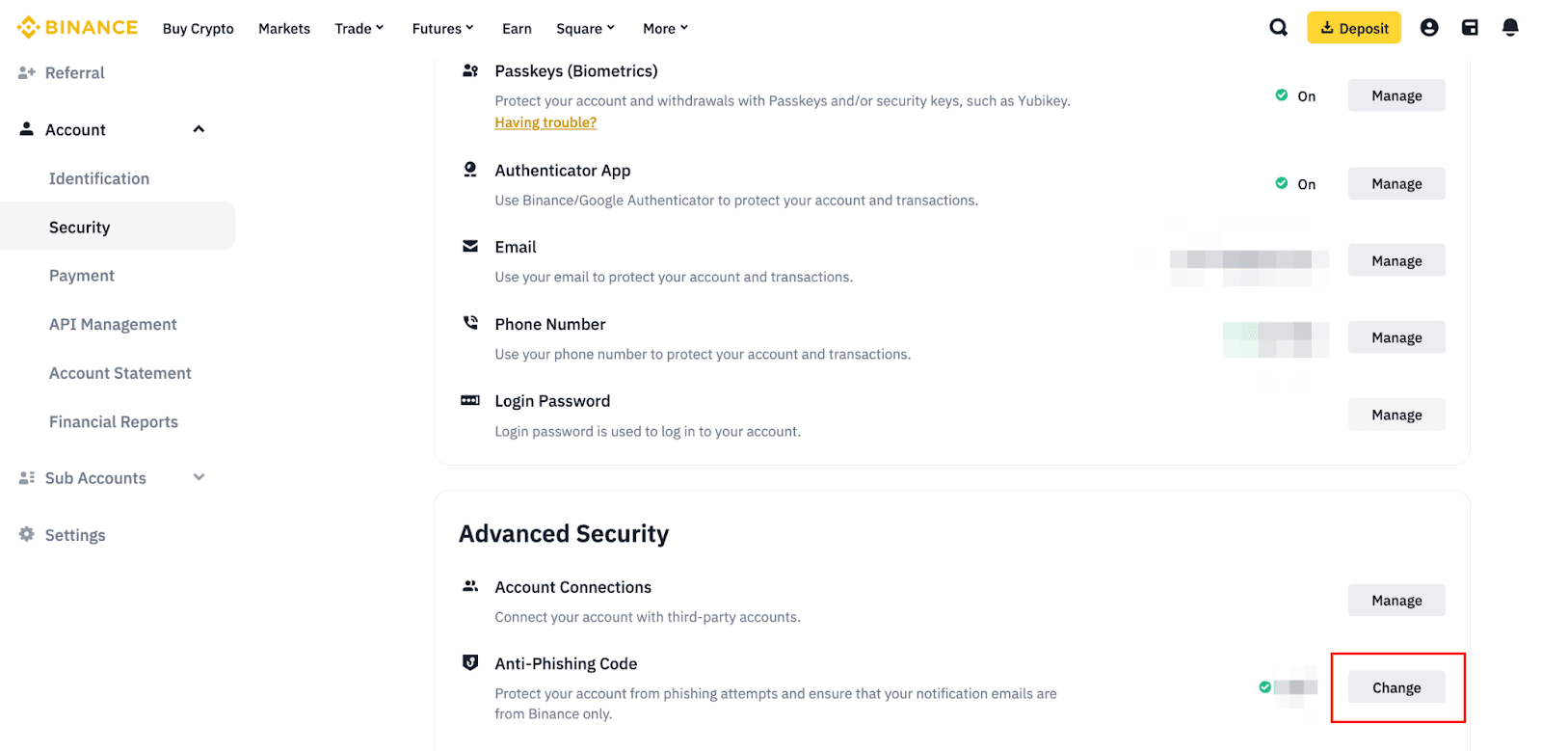
Task: Click the Settings gear in sidebar
Action: coord(27,534)
